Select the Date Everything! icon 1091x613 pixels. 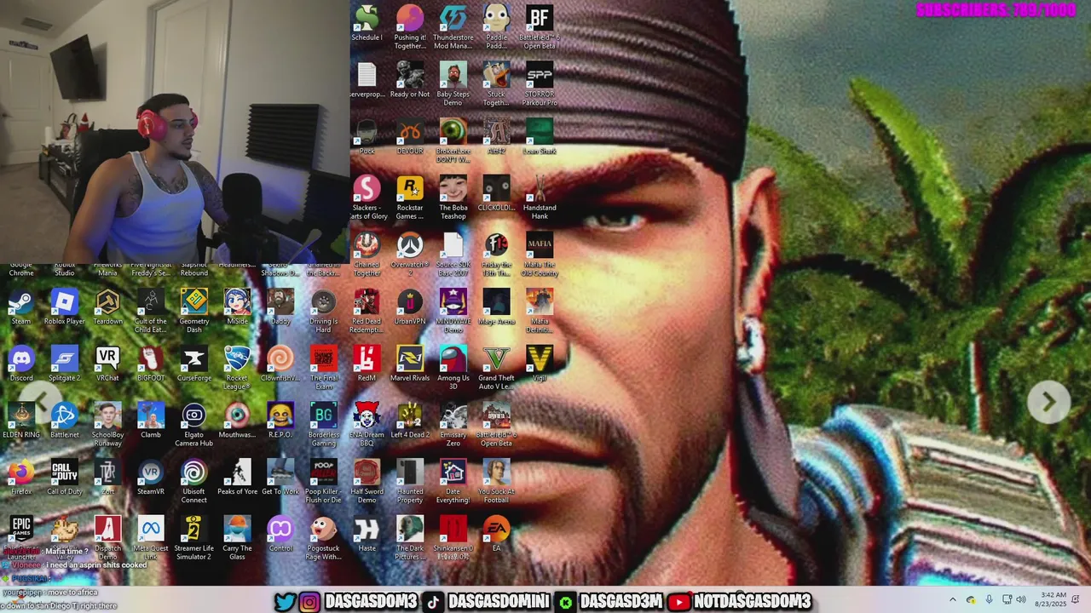pyautogui.click(x=453, y=483)
